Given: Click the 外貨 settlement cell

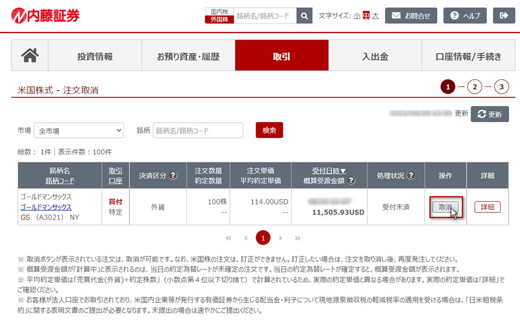Looking at the screenshot, I should (158, 207).
